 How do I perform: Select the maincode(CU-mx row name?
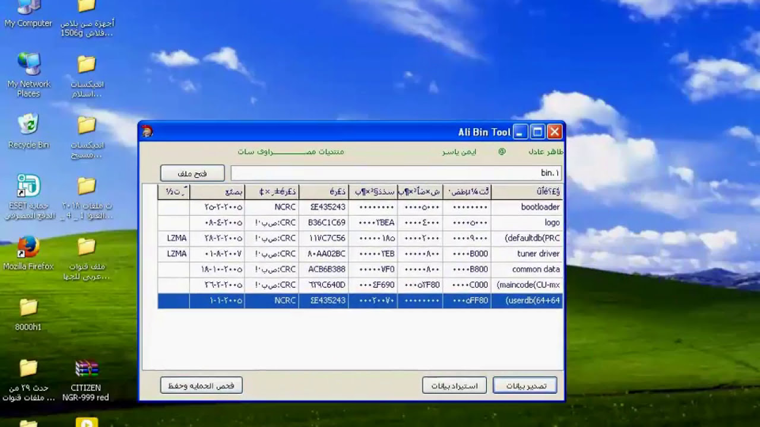coord(527,285)
